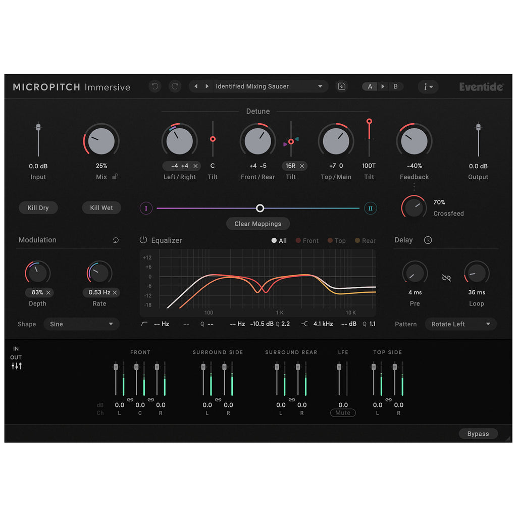The width and height of the screenshot is (517, 517).
Task: Select the Top EQ group
Action: tap(337, 241)
